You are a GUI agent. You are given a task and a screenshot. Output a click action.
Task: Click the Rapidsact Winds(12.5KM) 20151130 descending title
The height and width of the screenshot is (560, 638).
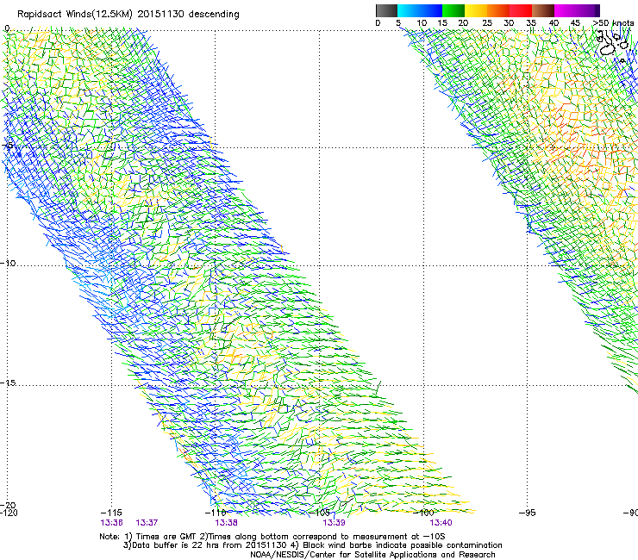128,15
